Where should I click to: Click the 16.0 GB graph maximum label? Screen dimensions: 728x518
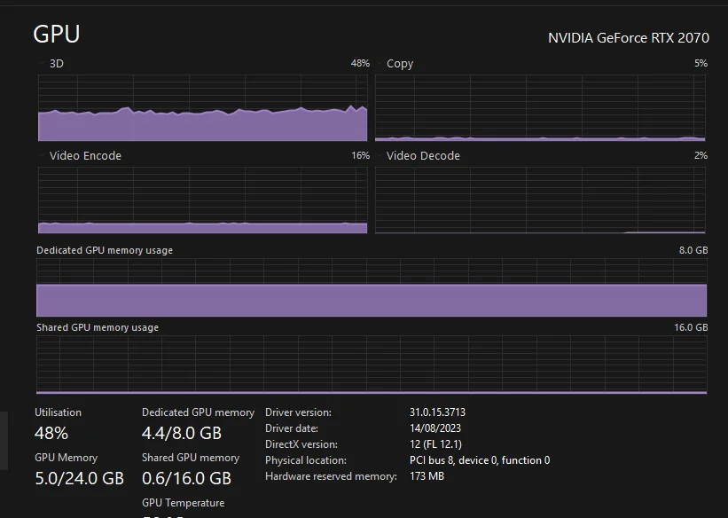[x=691, y=327]
